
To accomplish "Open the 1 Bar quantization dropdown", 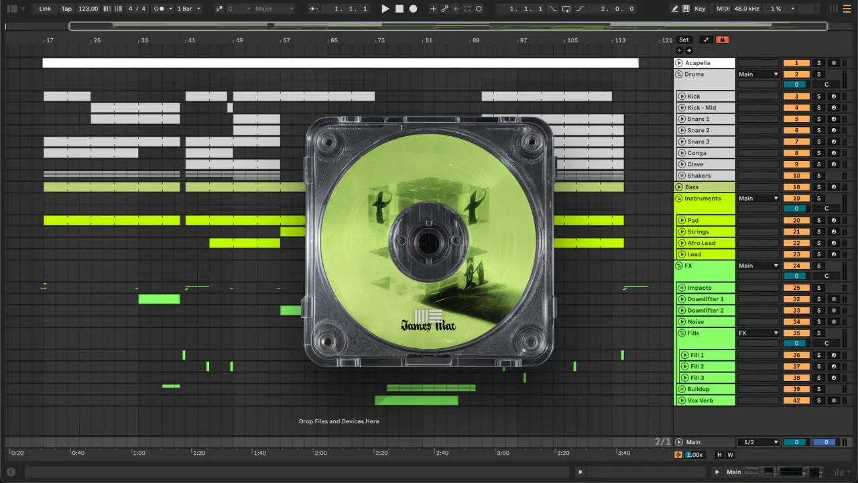I will pyautogui.click(x=189, y=9).
